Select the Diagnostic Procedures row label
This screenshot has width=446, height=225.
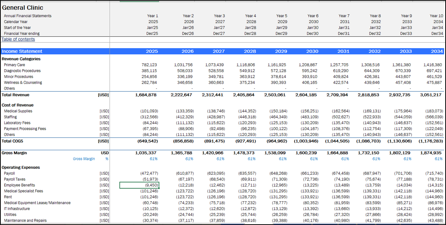point(22,71)
